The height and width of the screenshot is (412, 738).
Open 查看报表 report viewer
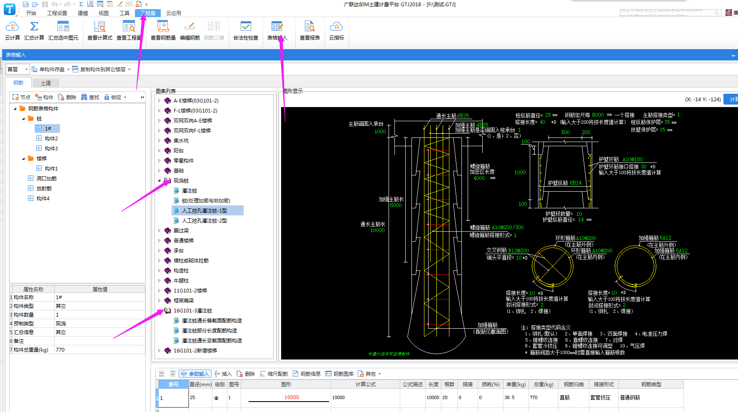pyautogui.click(x=310, y=31)
